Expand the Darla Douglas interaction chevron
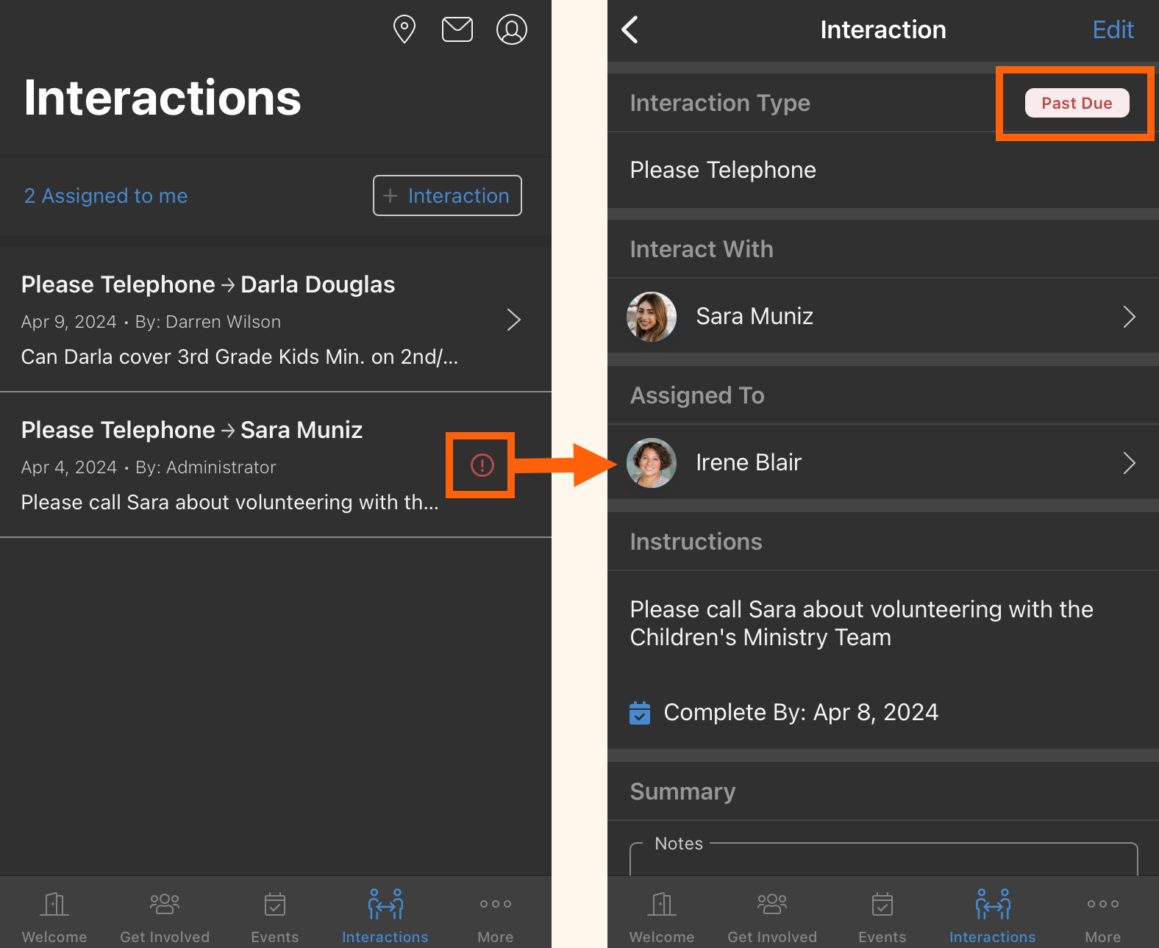Screen dimensions: 1159x948 (x=514, y=320)
